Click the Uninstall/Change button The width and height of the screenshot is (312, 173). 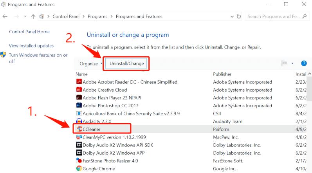127,63
